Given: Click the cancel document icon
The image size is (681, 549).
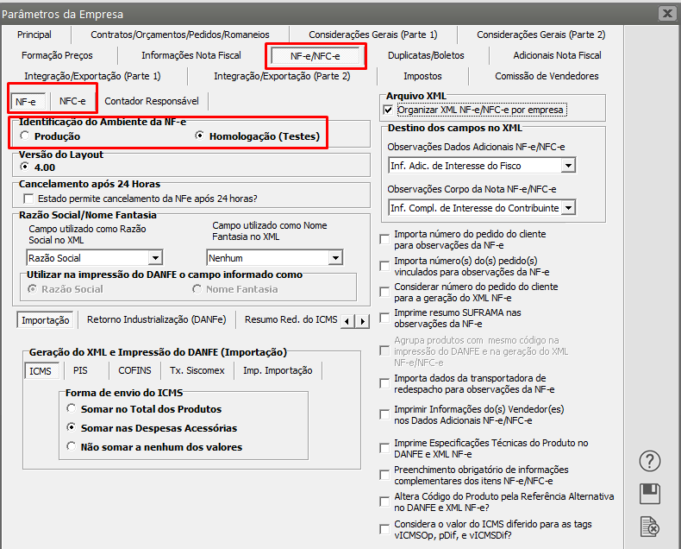Looking at the screenshot, I should click(650, 527).
